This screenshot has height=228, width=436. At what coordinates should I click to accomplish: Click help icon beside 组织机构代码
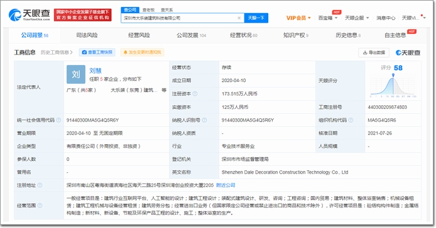351,120
